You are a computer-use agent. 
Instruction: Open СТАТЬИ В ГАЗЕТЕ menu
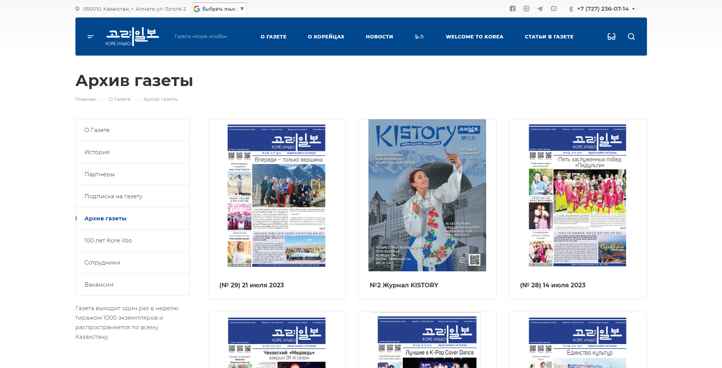(549, 37)
